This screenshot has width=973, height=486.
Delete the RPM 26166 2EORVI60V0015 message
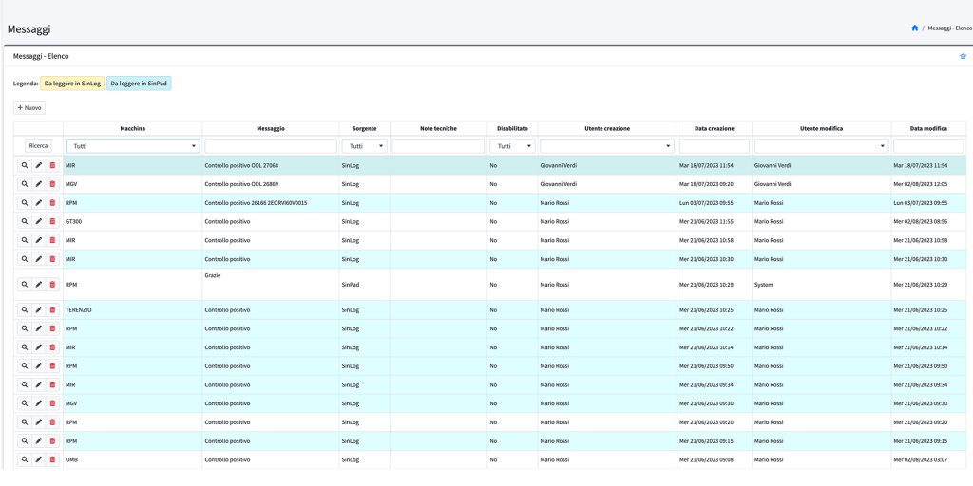point(52,203)
